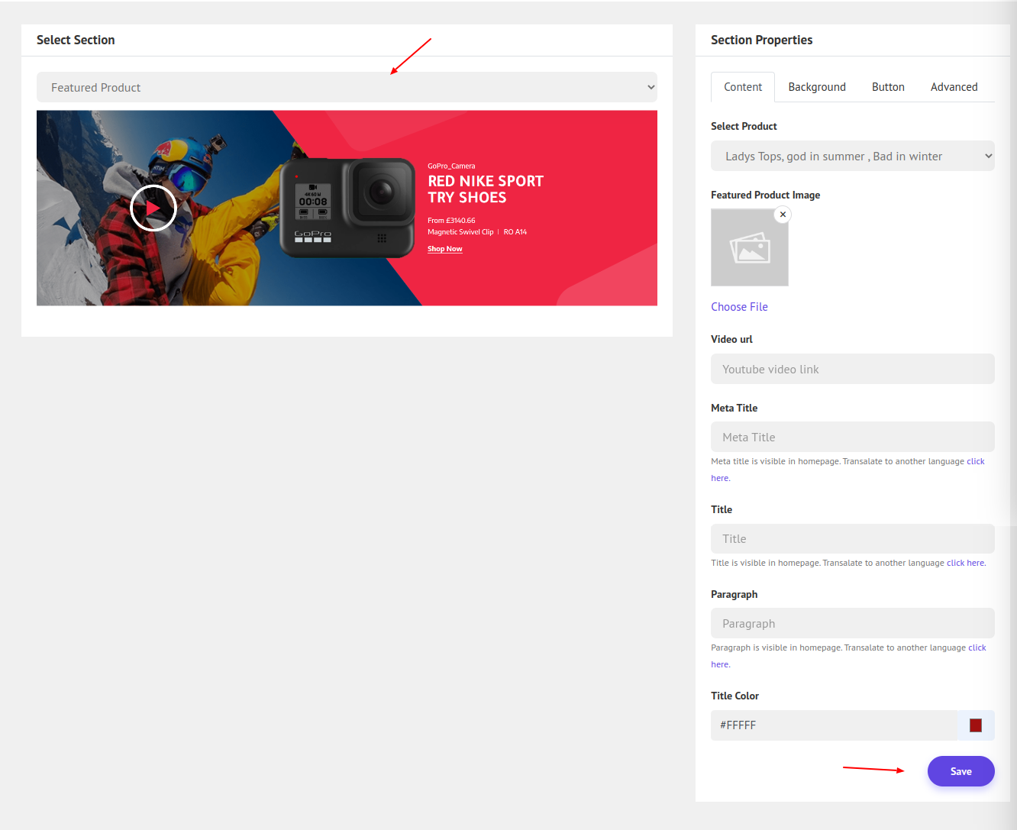Switch to the Content tab
Screen dimensions: 1017x830
click(742, 87)
